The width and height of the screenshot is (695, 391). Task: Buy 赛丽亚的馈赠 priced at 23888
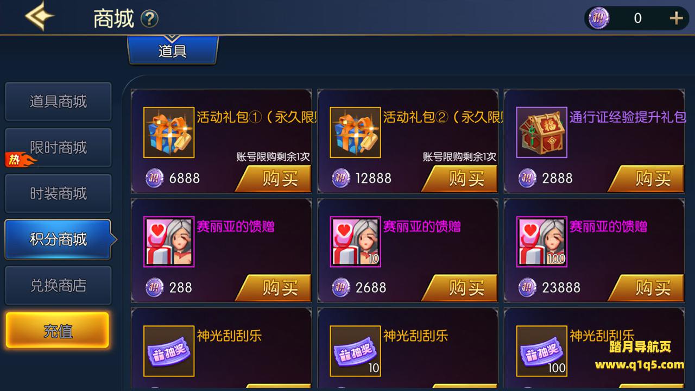pyautogui.click(x=646, y=287)
